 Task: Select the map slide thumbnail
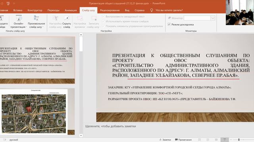(37, 111)
